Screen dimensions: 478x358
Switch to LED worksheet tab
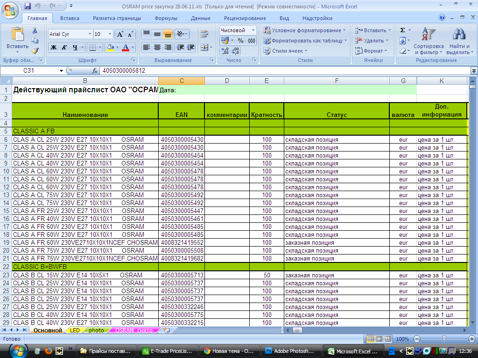pos(75,330)
